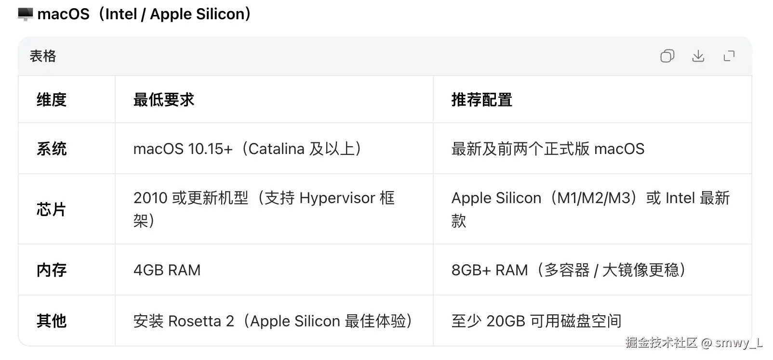The width and height of the screenshot is (773, 360).
Task: Click the copy table icon
Action: pyautogui.click(x=667, y=56)
